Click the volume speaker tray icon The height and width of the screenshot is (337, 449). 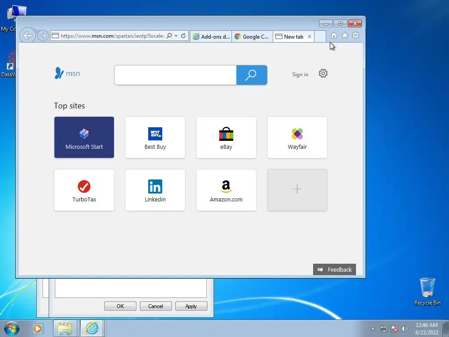pos(405,329)
